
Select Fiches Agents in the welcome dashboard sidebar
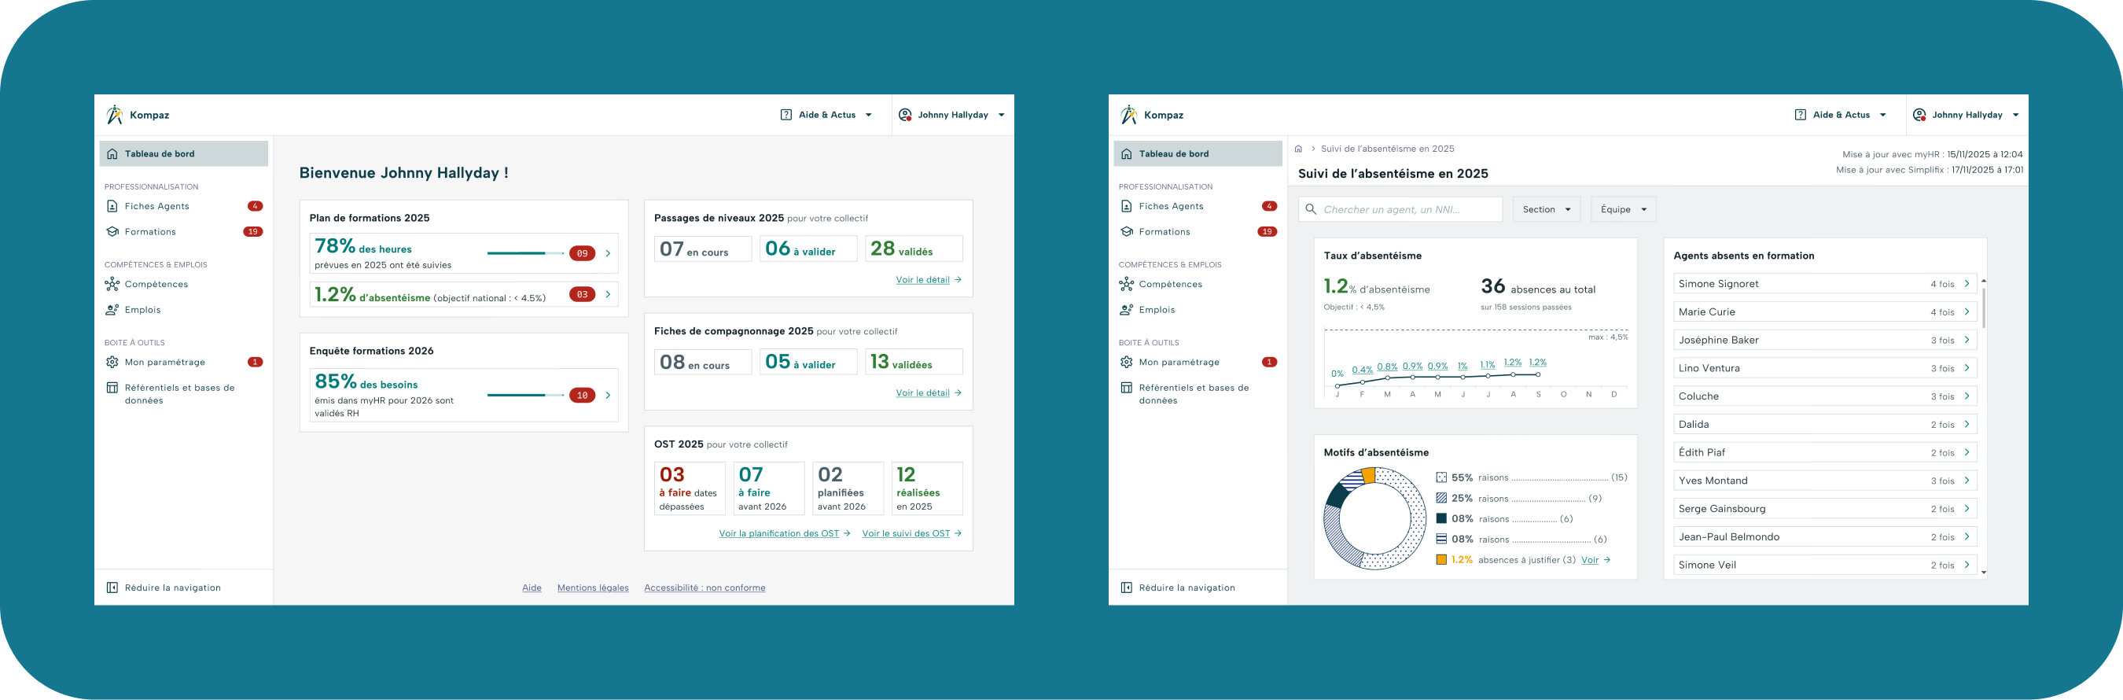coord(156,206)
